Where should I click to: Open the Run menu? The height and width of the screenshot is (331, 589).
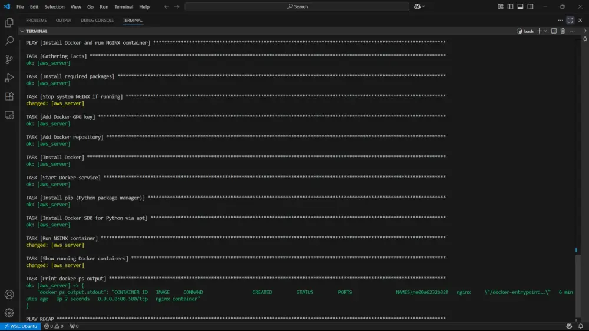104,6
